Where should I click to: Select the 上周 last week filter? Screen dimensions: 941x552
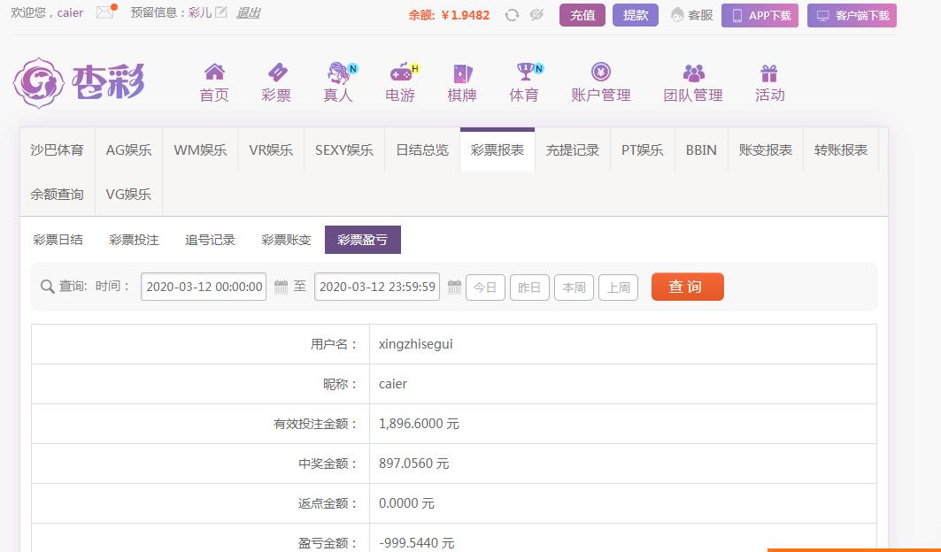pyautogui.click(x=618, y=287)
